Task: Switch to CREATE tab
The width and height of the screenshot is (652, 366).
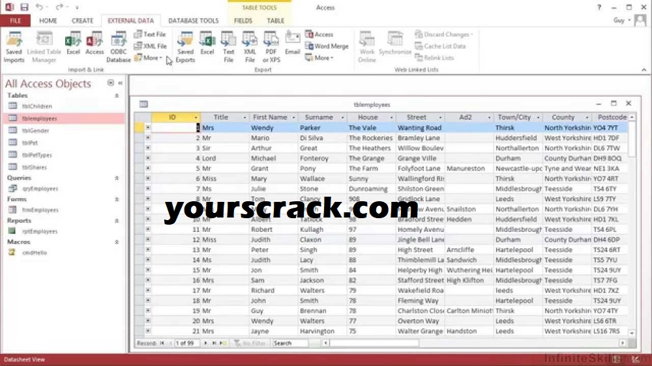Action: [x=82, y=20]
